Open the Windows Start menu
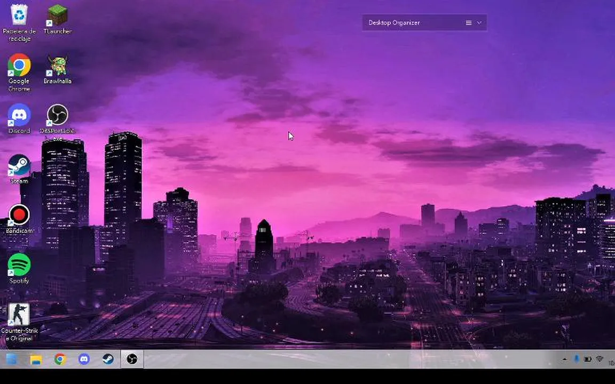The width and height of the screenshot is (615, 384). [11, 359]
